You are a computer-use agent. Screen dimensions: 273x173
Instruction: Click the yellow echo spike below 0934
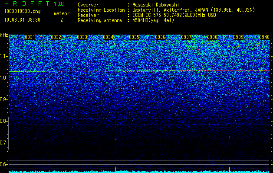[x=115, y=170]
